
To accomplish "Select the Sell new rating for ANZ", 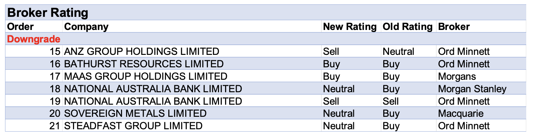I will coord(331,51).
